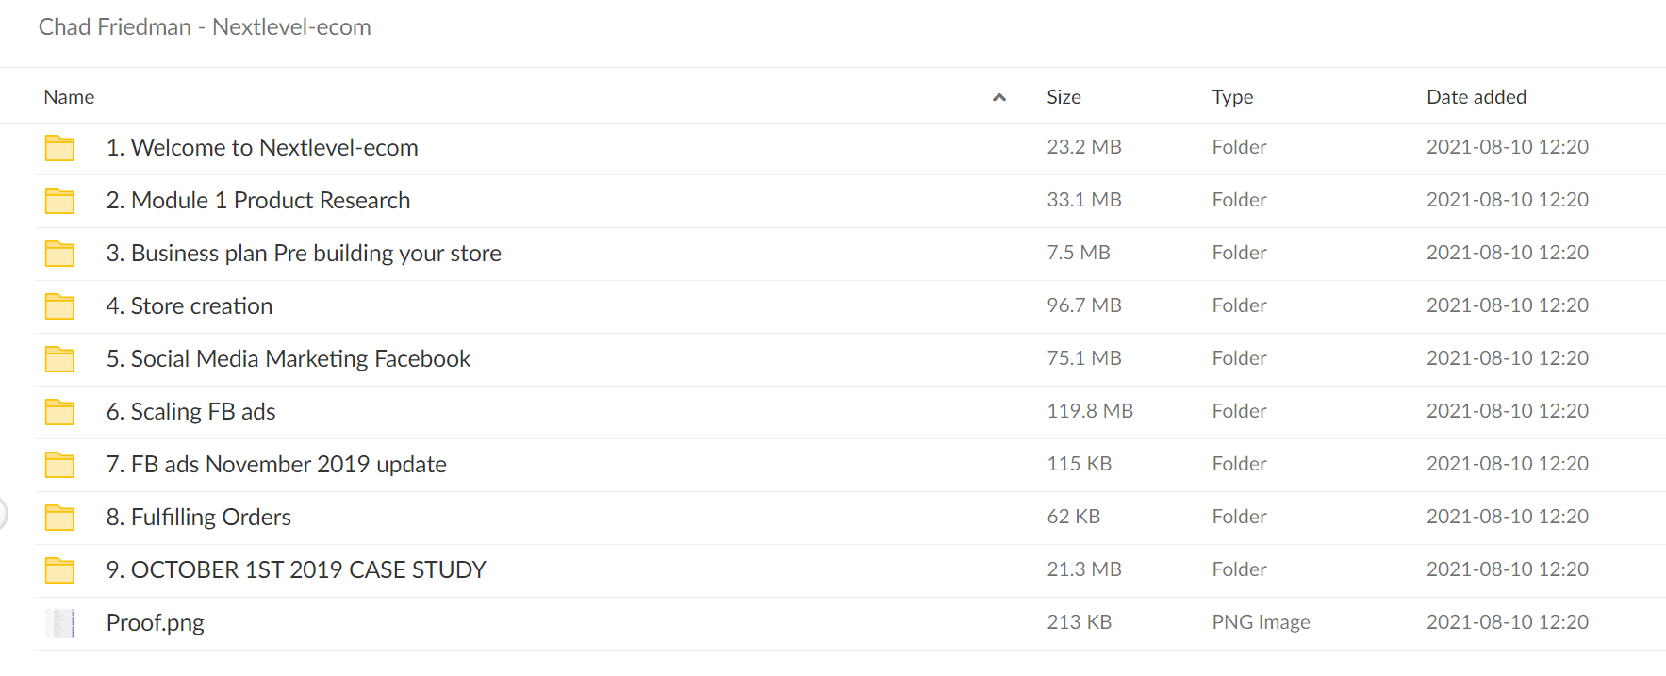
Task: Sort files by Date added column
Action: click(x=1476, y=97)
